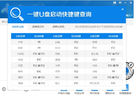135x98 pixels.
Task: Select the 映泰 brand cell
Action: pyautogui.click(x=20, y=48)
